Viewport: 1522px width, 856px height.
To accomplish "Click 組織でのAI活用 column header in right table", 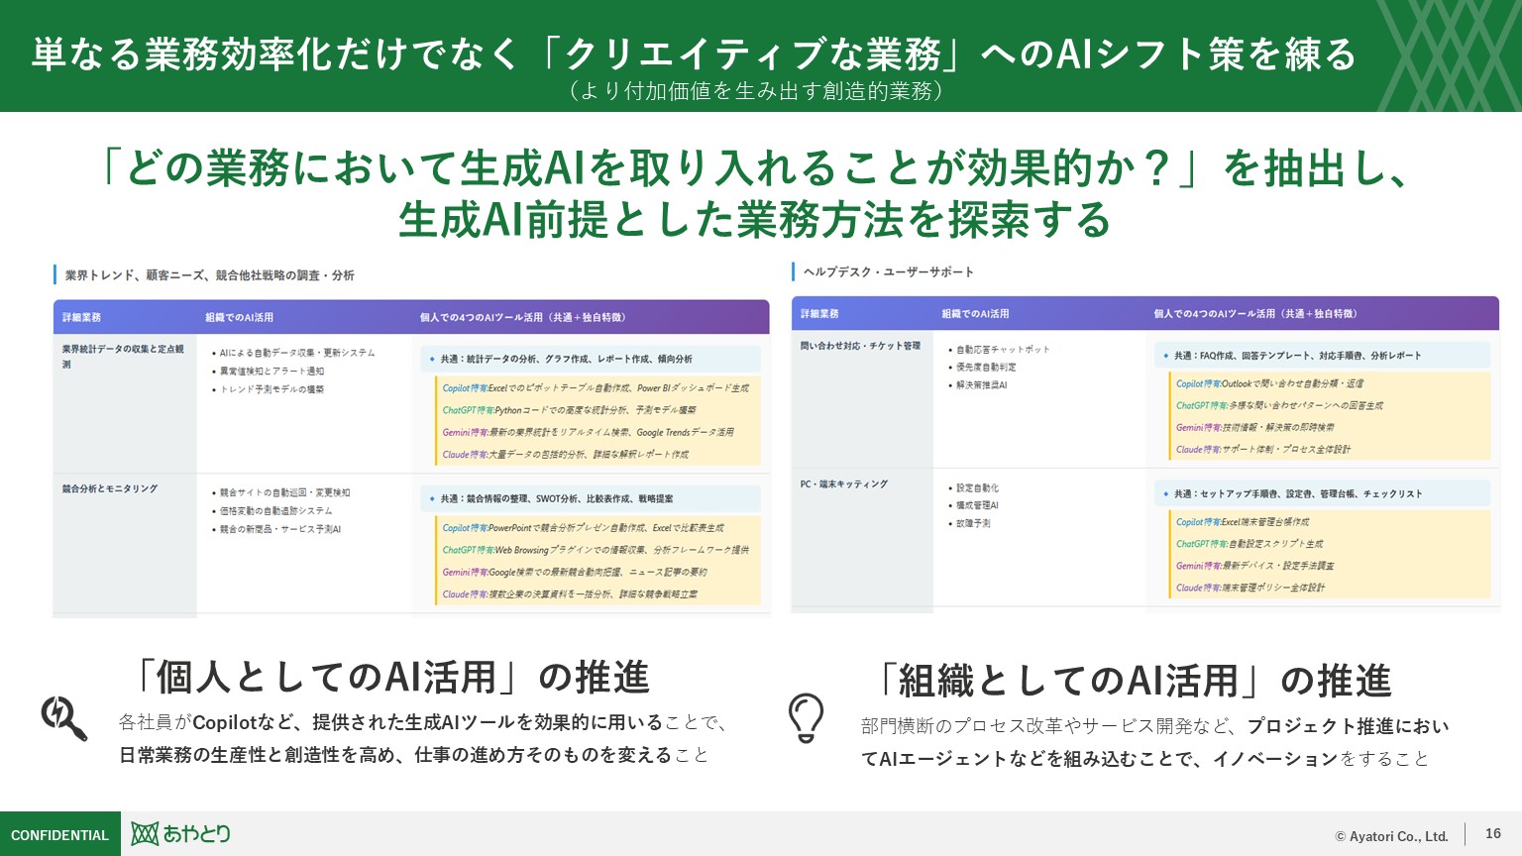I will 975,314.
